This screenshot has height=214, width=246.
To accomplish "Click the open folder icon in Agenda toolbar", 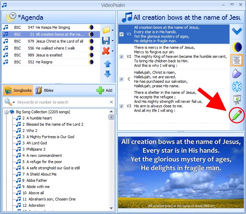I will pyautogui.click(x=106, y=30).
